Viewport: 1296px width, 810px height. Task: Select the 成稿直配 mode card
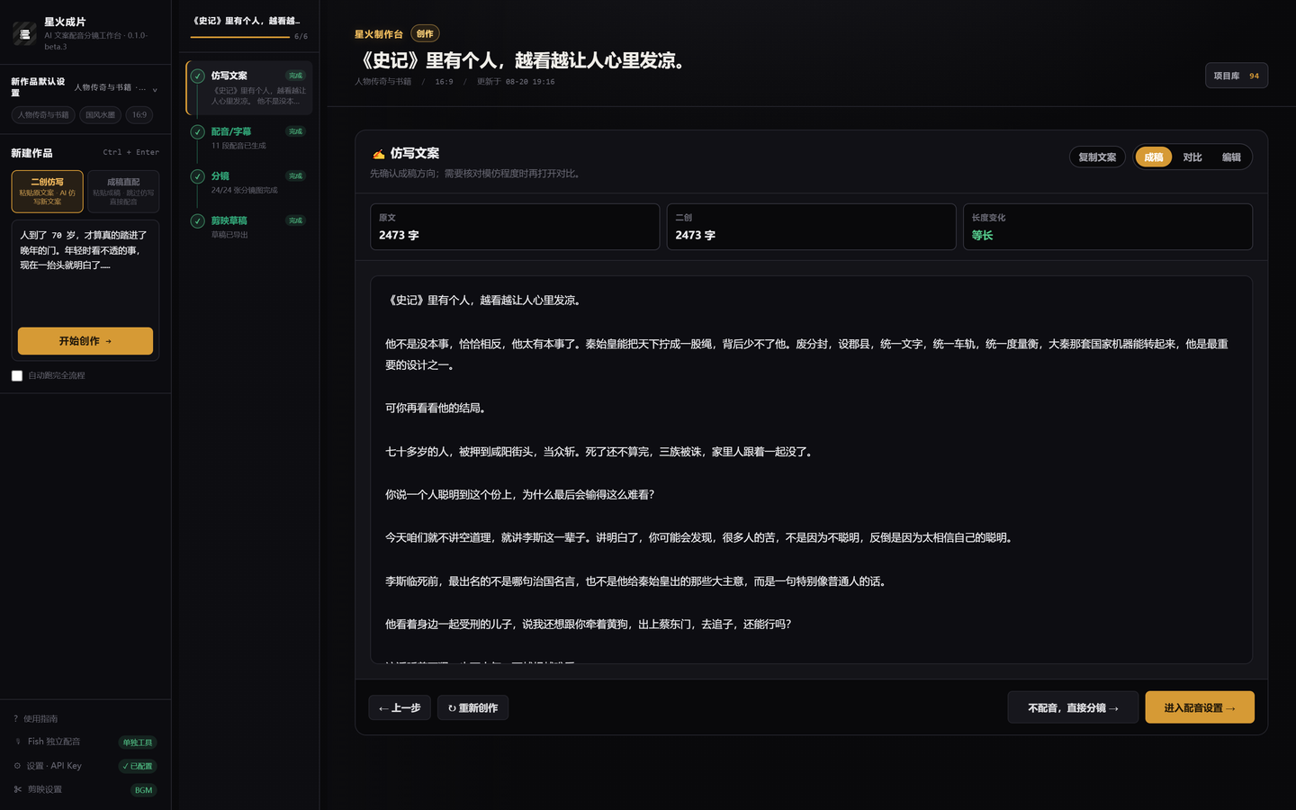tap(123, 192)
